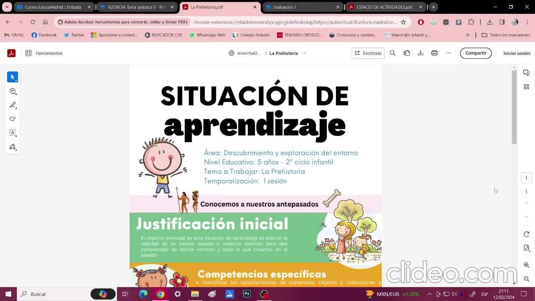The height and width of the screenshot is (301, 535).
Task: Open the Colegio Nobelis bookmark
Action: point(251,35)
